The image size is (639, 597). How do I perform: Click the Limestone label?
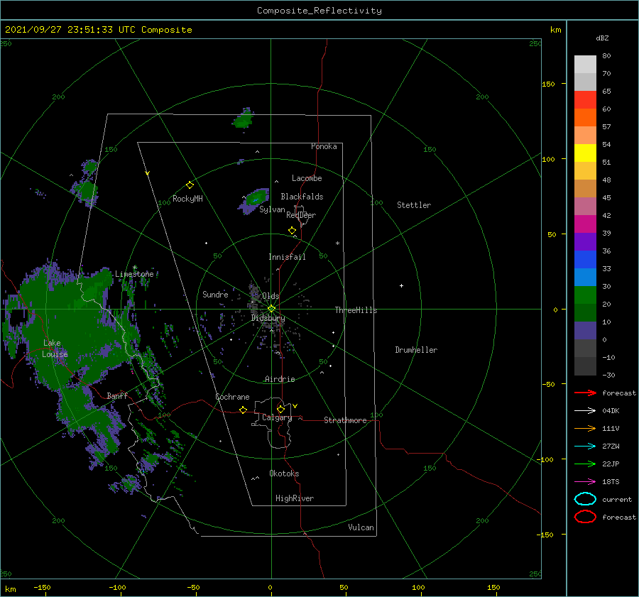[x=134, y=274]
